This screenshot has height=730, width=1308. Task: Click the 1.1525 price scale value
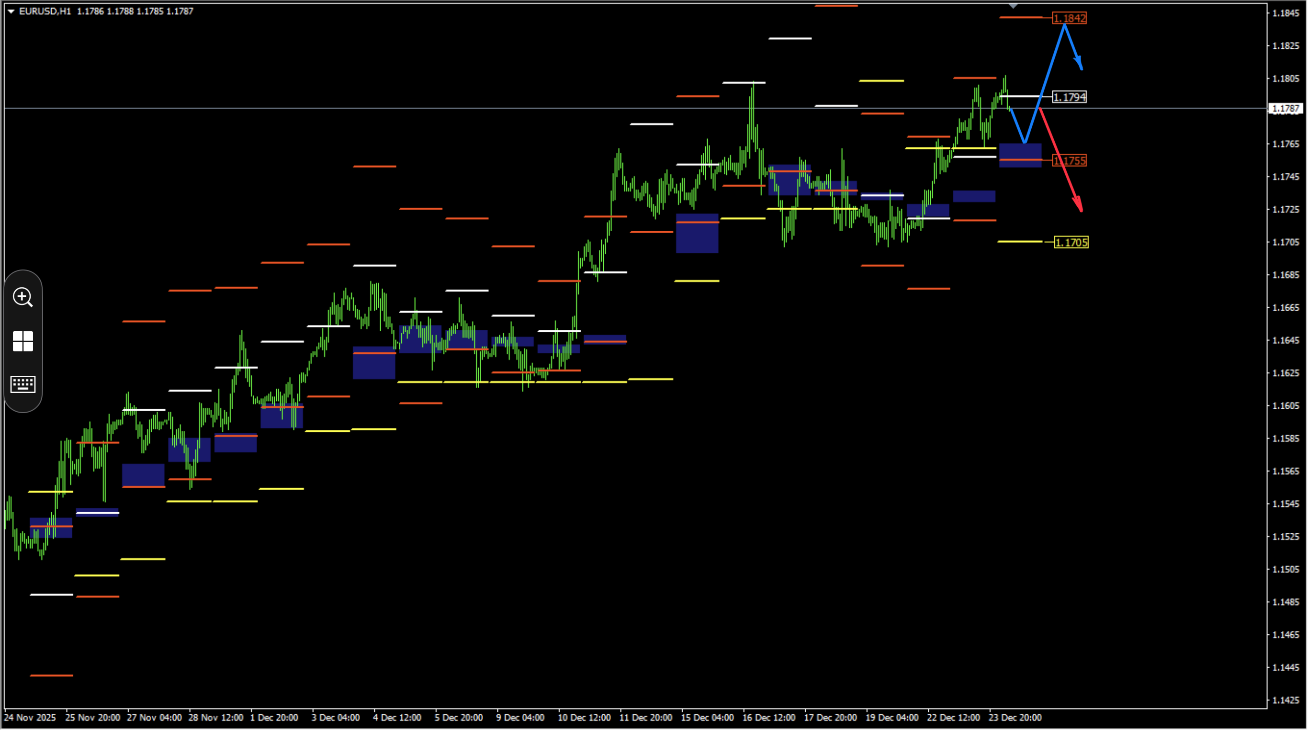tap(1286, 537)
